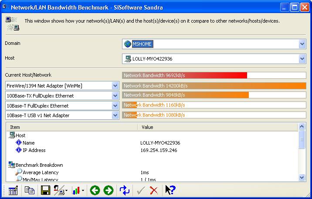Select the Name row in the list
Viewport: 312px width, 199px height.
pos(152,143)
